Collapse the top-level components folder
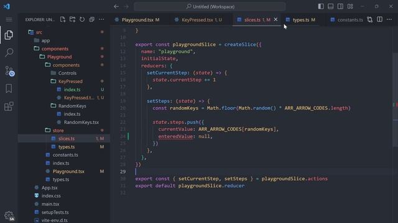The image size is (398, 223). [55, 48]
